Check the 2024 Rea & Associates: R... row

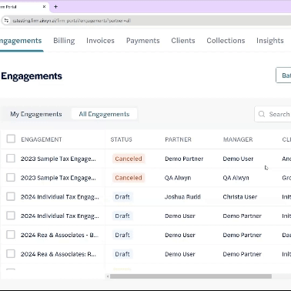(x=11, y=254)
